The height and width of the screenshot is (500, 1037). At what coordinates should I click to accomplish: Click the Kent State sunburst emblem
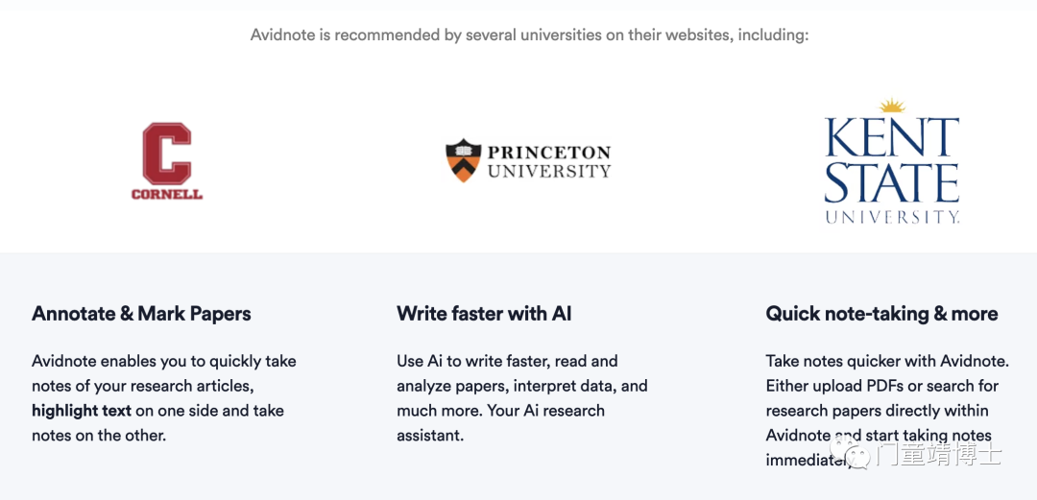891,106
